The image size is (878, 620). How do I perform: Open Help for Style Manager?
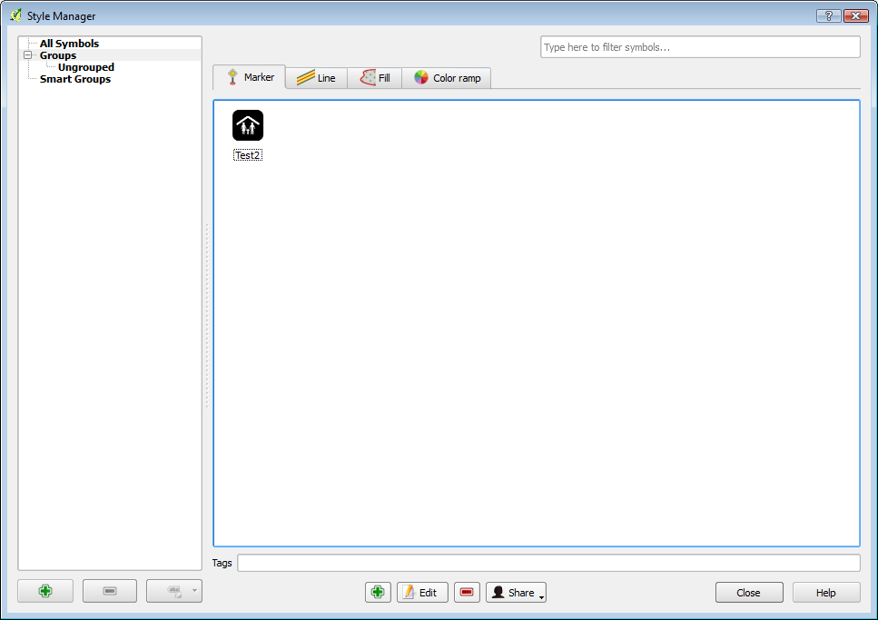(x=826, y=593)
